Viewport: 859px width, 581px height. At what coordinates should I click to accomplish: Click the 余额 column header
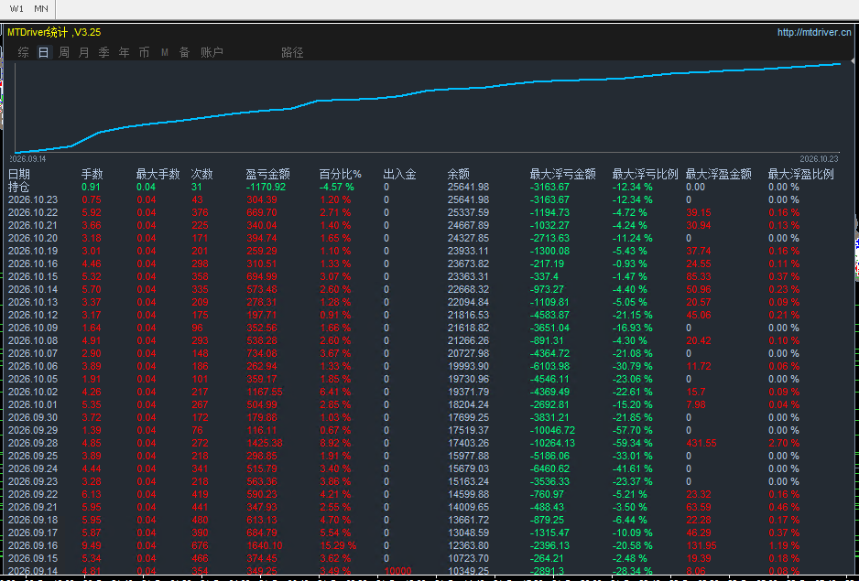pyautogui.click(x=459, y=174)
